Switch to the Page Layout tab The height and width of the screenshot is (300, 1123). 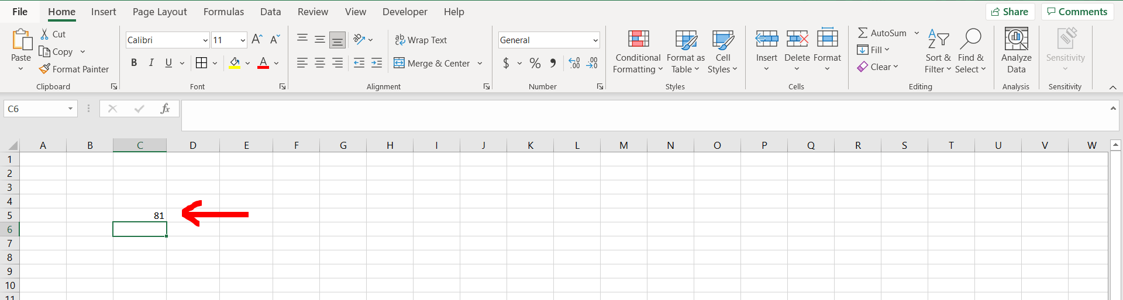160,12
